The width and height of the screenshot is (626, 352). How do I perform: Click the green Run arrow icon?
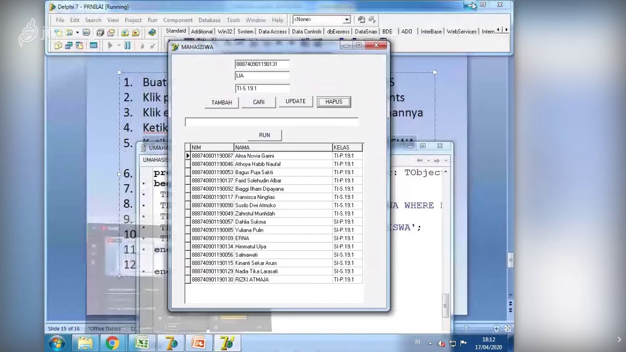(110, 45)
